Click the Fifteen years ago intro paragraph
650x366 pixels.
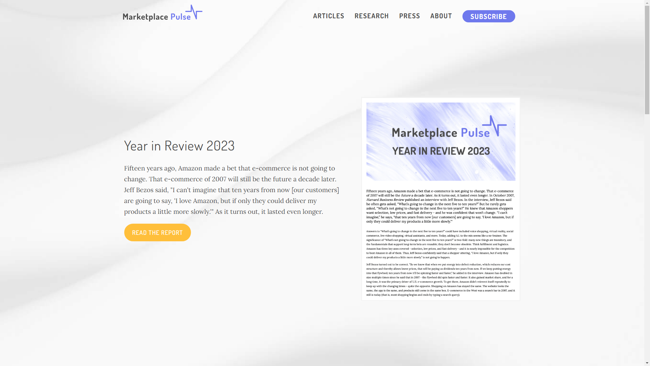tap(231, 190)
